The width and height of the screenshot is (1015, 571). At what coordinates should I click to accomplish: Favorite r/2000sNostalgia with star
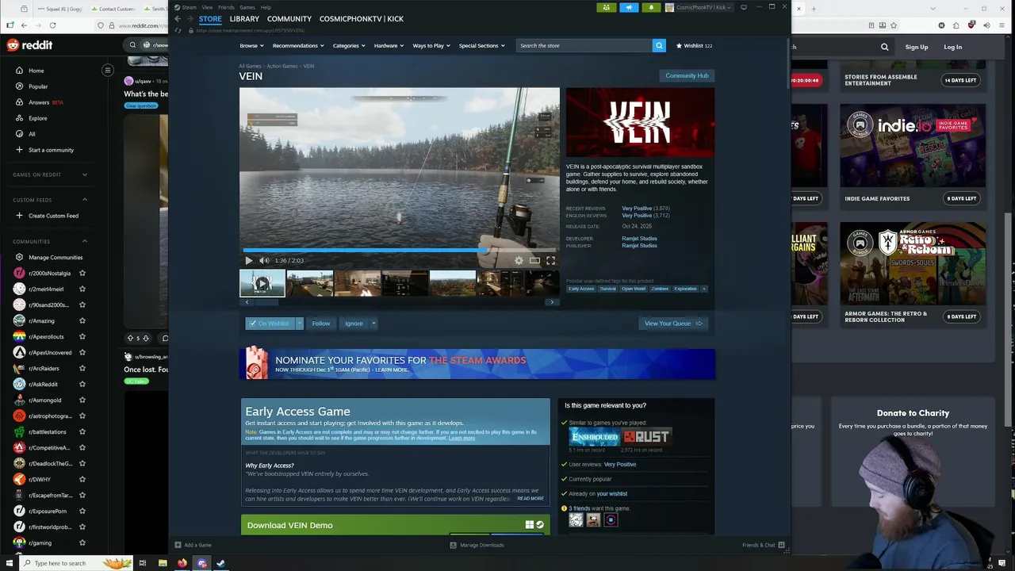point(82,273)
